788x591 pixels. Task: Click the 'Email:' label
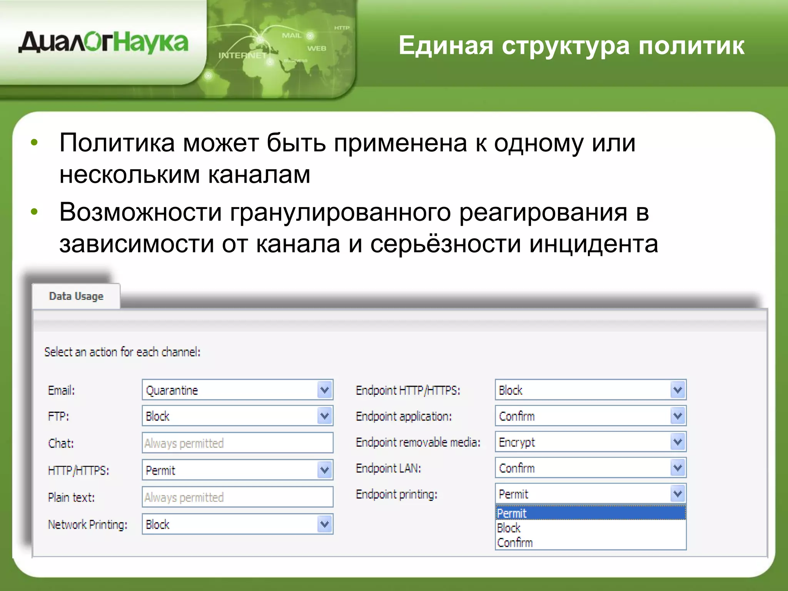pyautogui.click(x=61, y=390)
